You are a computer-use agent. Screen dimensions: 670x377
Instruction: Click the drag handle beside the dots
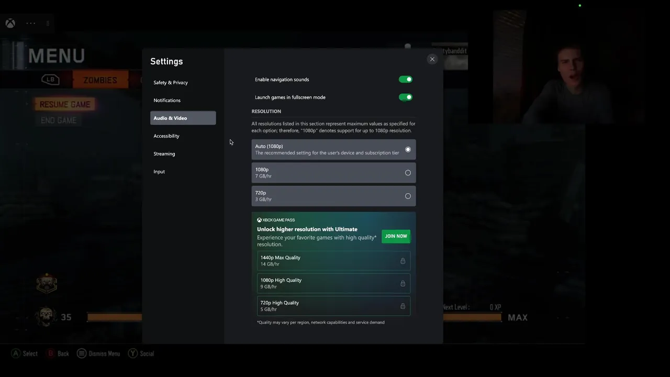[x=48, y=23]
